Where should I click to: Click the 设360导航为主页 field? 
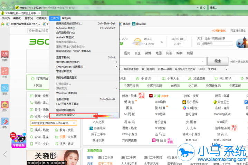click(38, 31)
